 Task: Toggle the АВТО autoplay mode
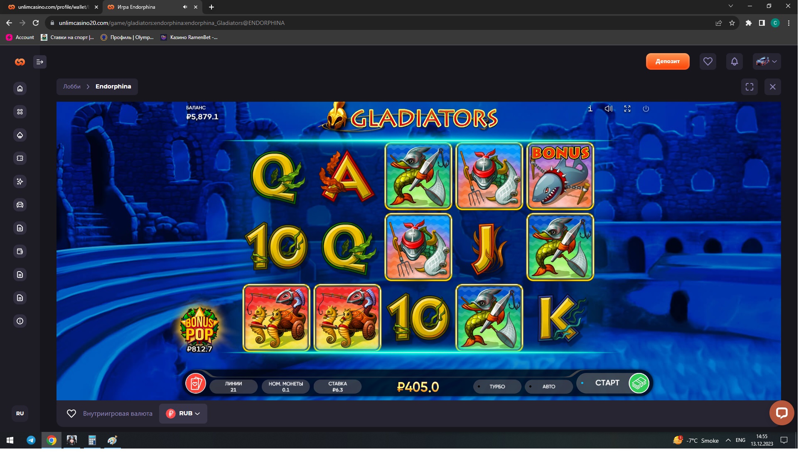548,386
